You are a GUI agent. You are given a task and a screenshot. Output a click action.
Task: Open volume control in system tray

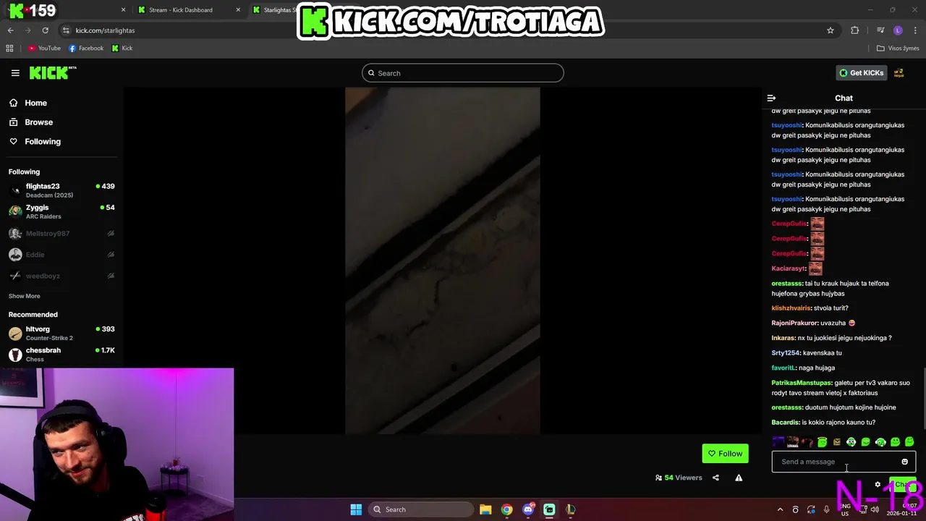[x=875, y=509]
